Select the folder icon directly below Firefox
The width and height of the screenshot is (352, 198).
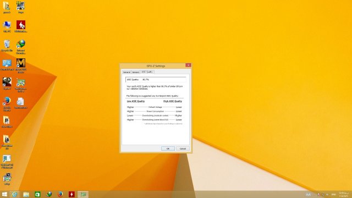point(7,122)
